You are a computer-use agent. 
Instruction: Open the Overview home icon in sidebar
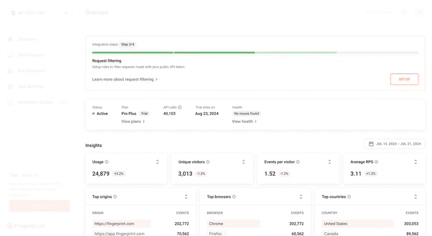click(10, 39)
